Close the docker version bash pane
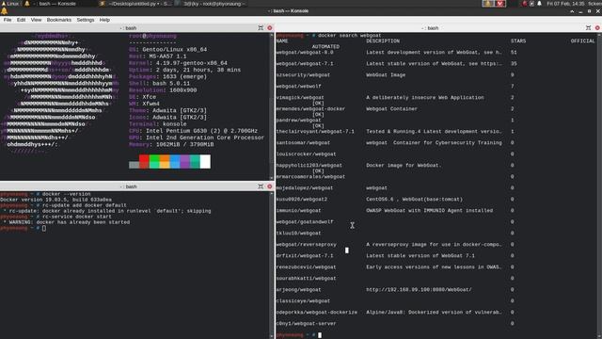Viewport: 602px width, 339px height. (270, 186)
